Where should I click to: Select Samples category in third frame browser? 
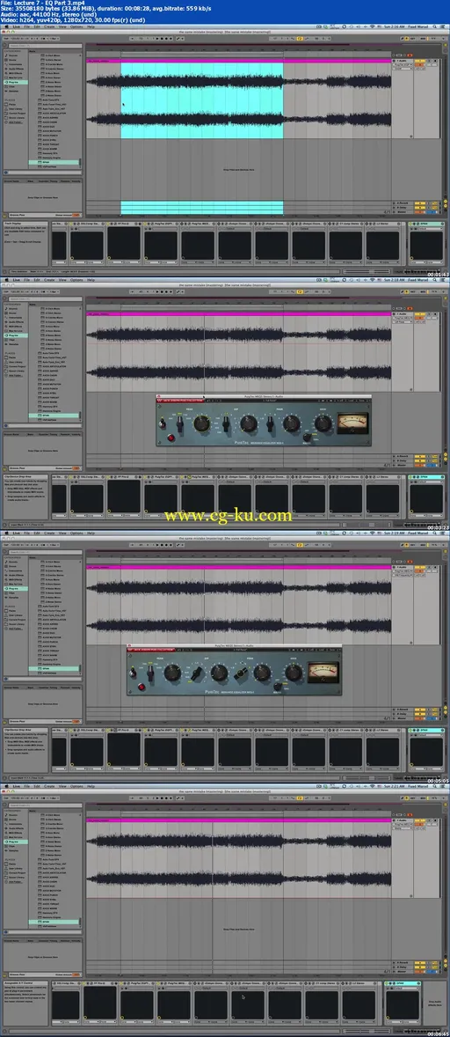tap(15, 597)
